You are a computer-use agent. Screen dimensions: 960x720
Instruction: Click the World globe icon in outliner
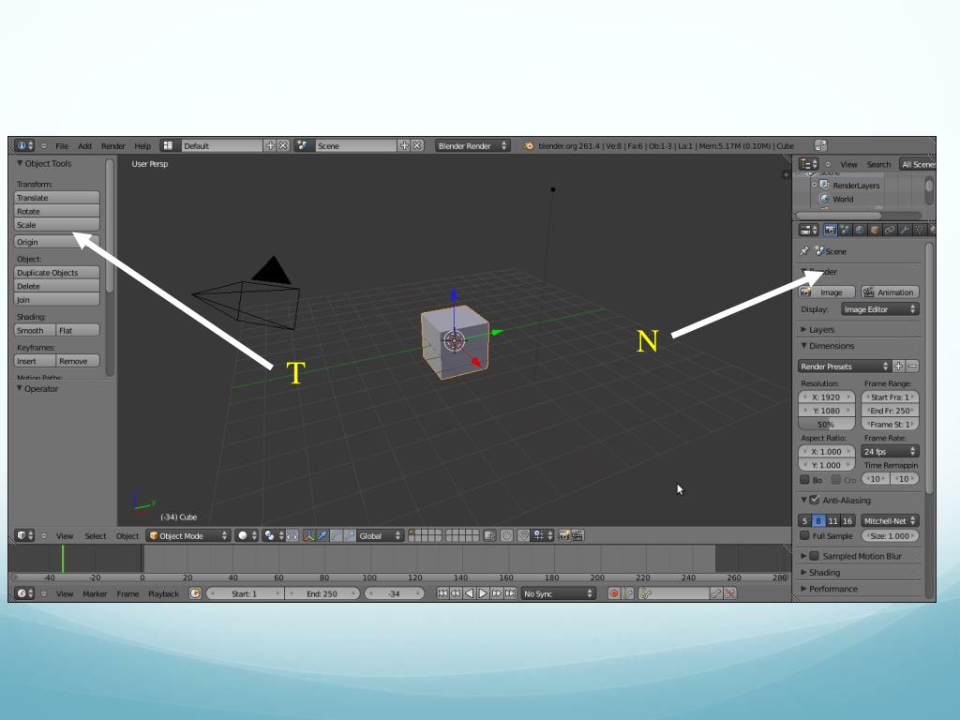click(x=825, y=199)
